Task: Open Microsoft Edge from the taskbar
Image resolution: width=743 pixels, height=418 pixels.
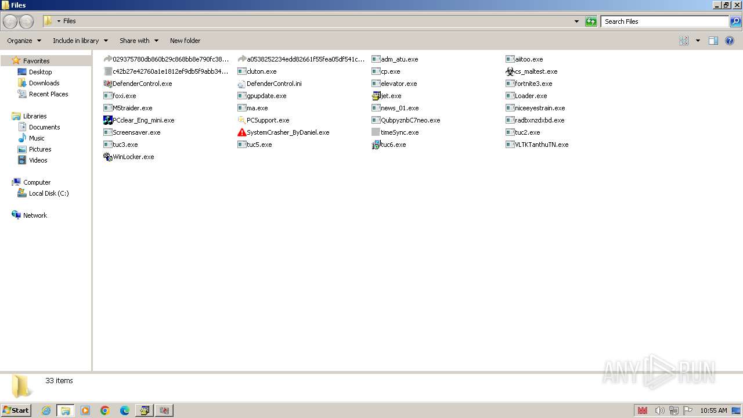Action: pos(125,410)
